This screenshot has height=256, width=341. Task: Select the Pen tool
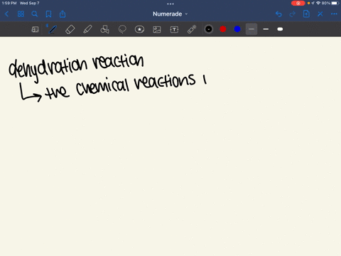[53, 29]
